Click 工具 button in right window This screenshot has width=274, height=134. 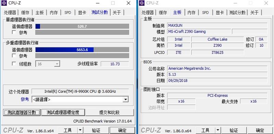coord(206,130)
